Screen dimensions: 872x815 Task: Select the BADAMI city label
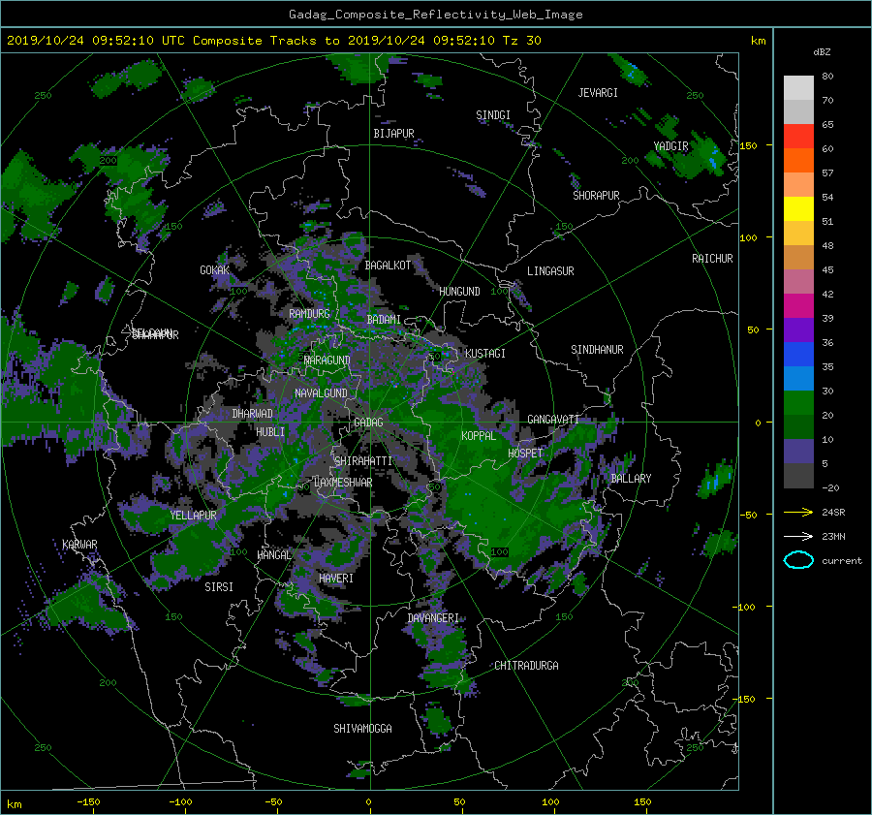pyautogui.click(x=384, y=320)
